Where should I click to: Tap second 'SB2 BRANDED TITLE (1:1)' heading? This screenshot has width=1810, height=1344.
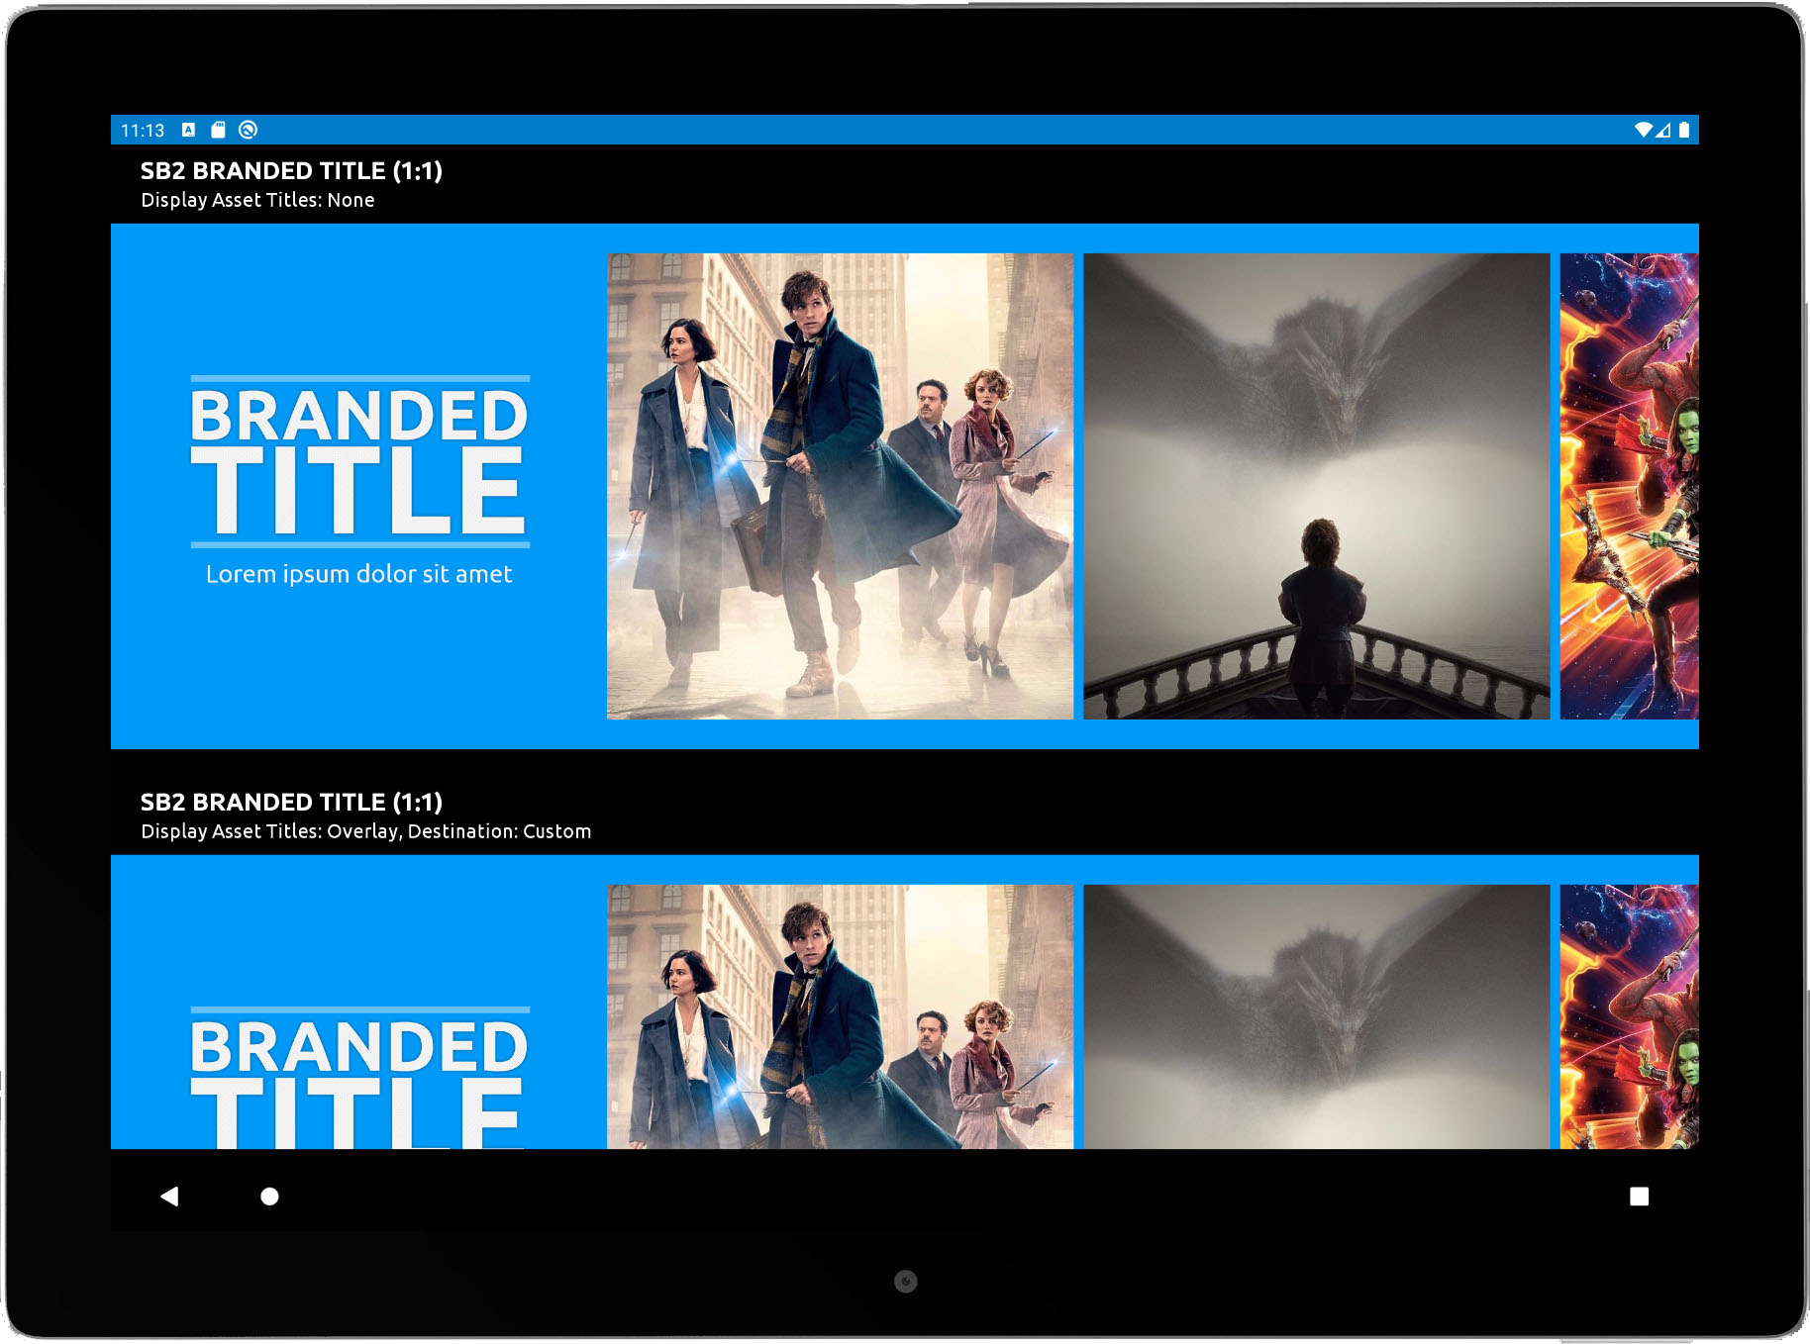tap(291, 802)
